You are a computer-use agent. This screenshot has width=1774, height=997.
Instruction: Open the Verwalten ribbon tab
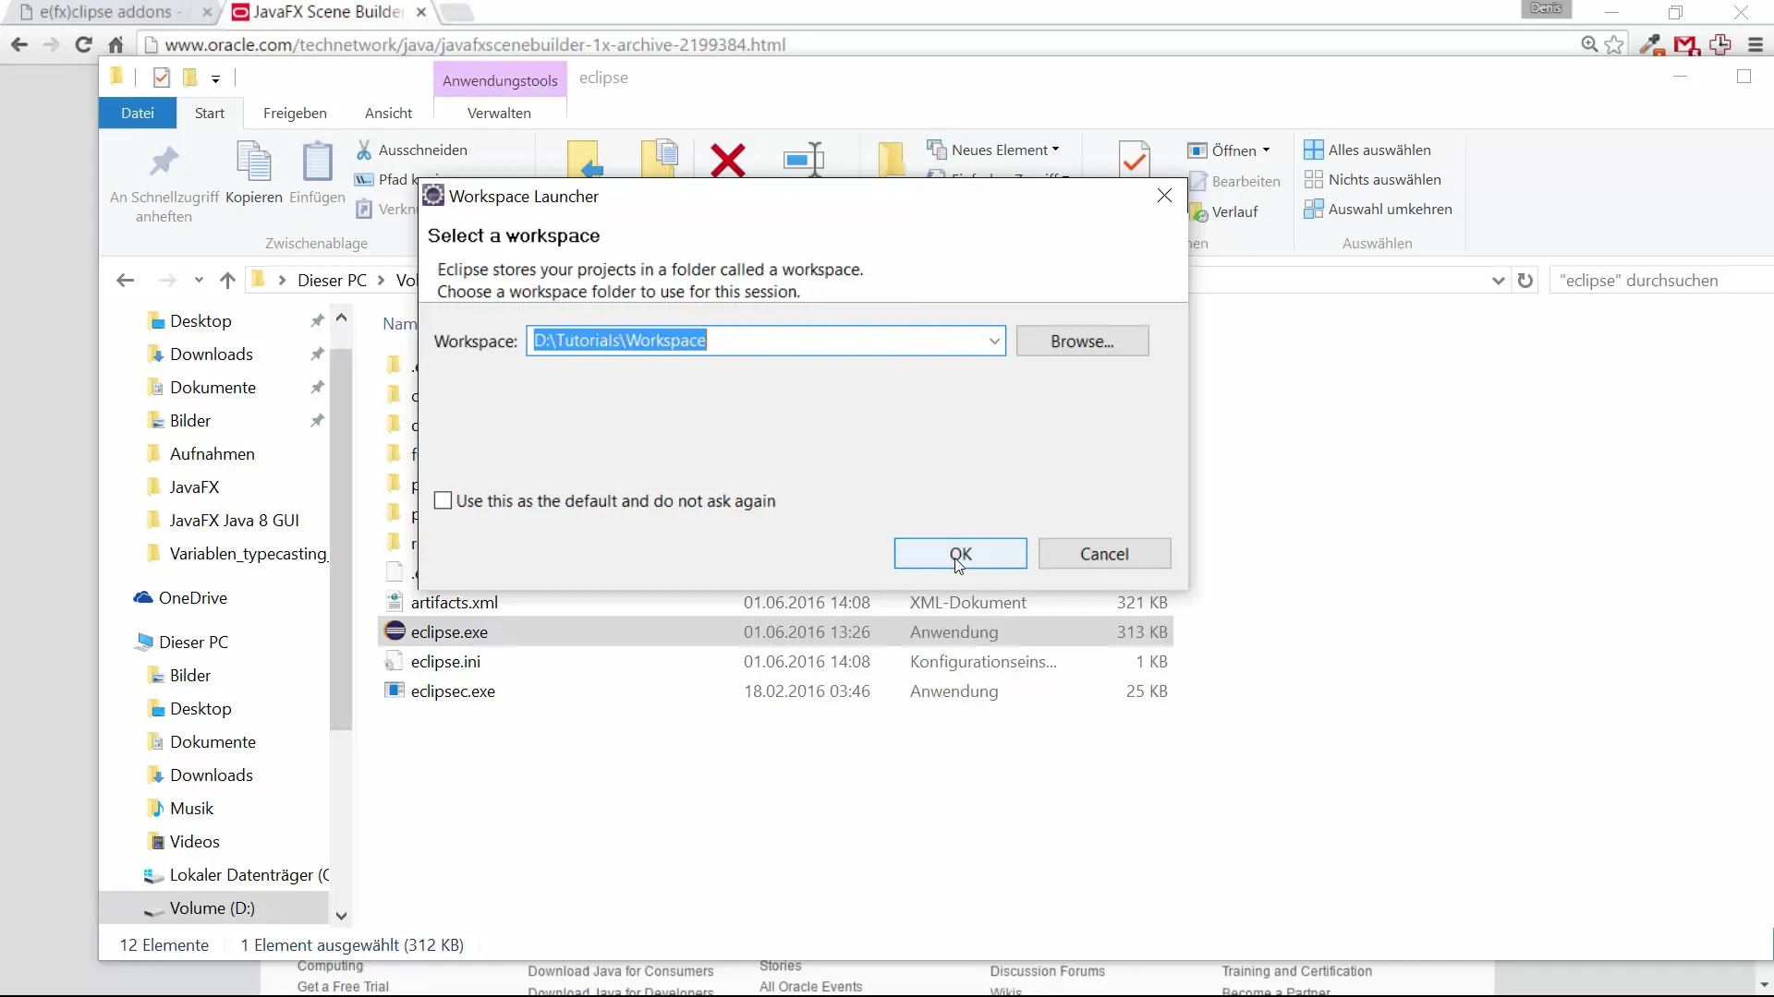[499, 113]
